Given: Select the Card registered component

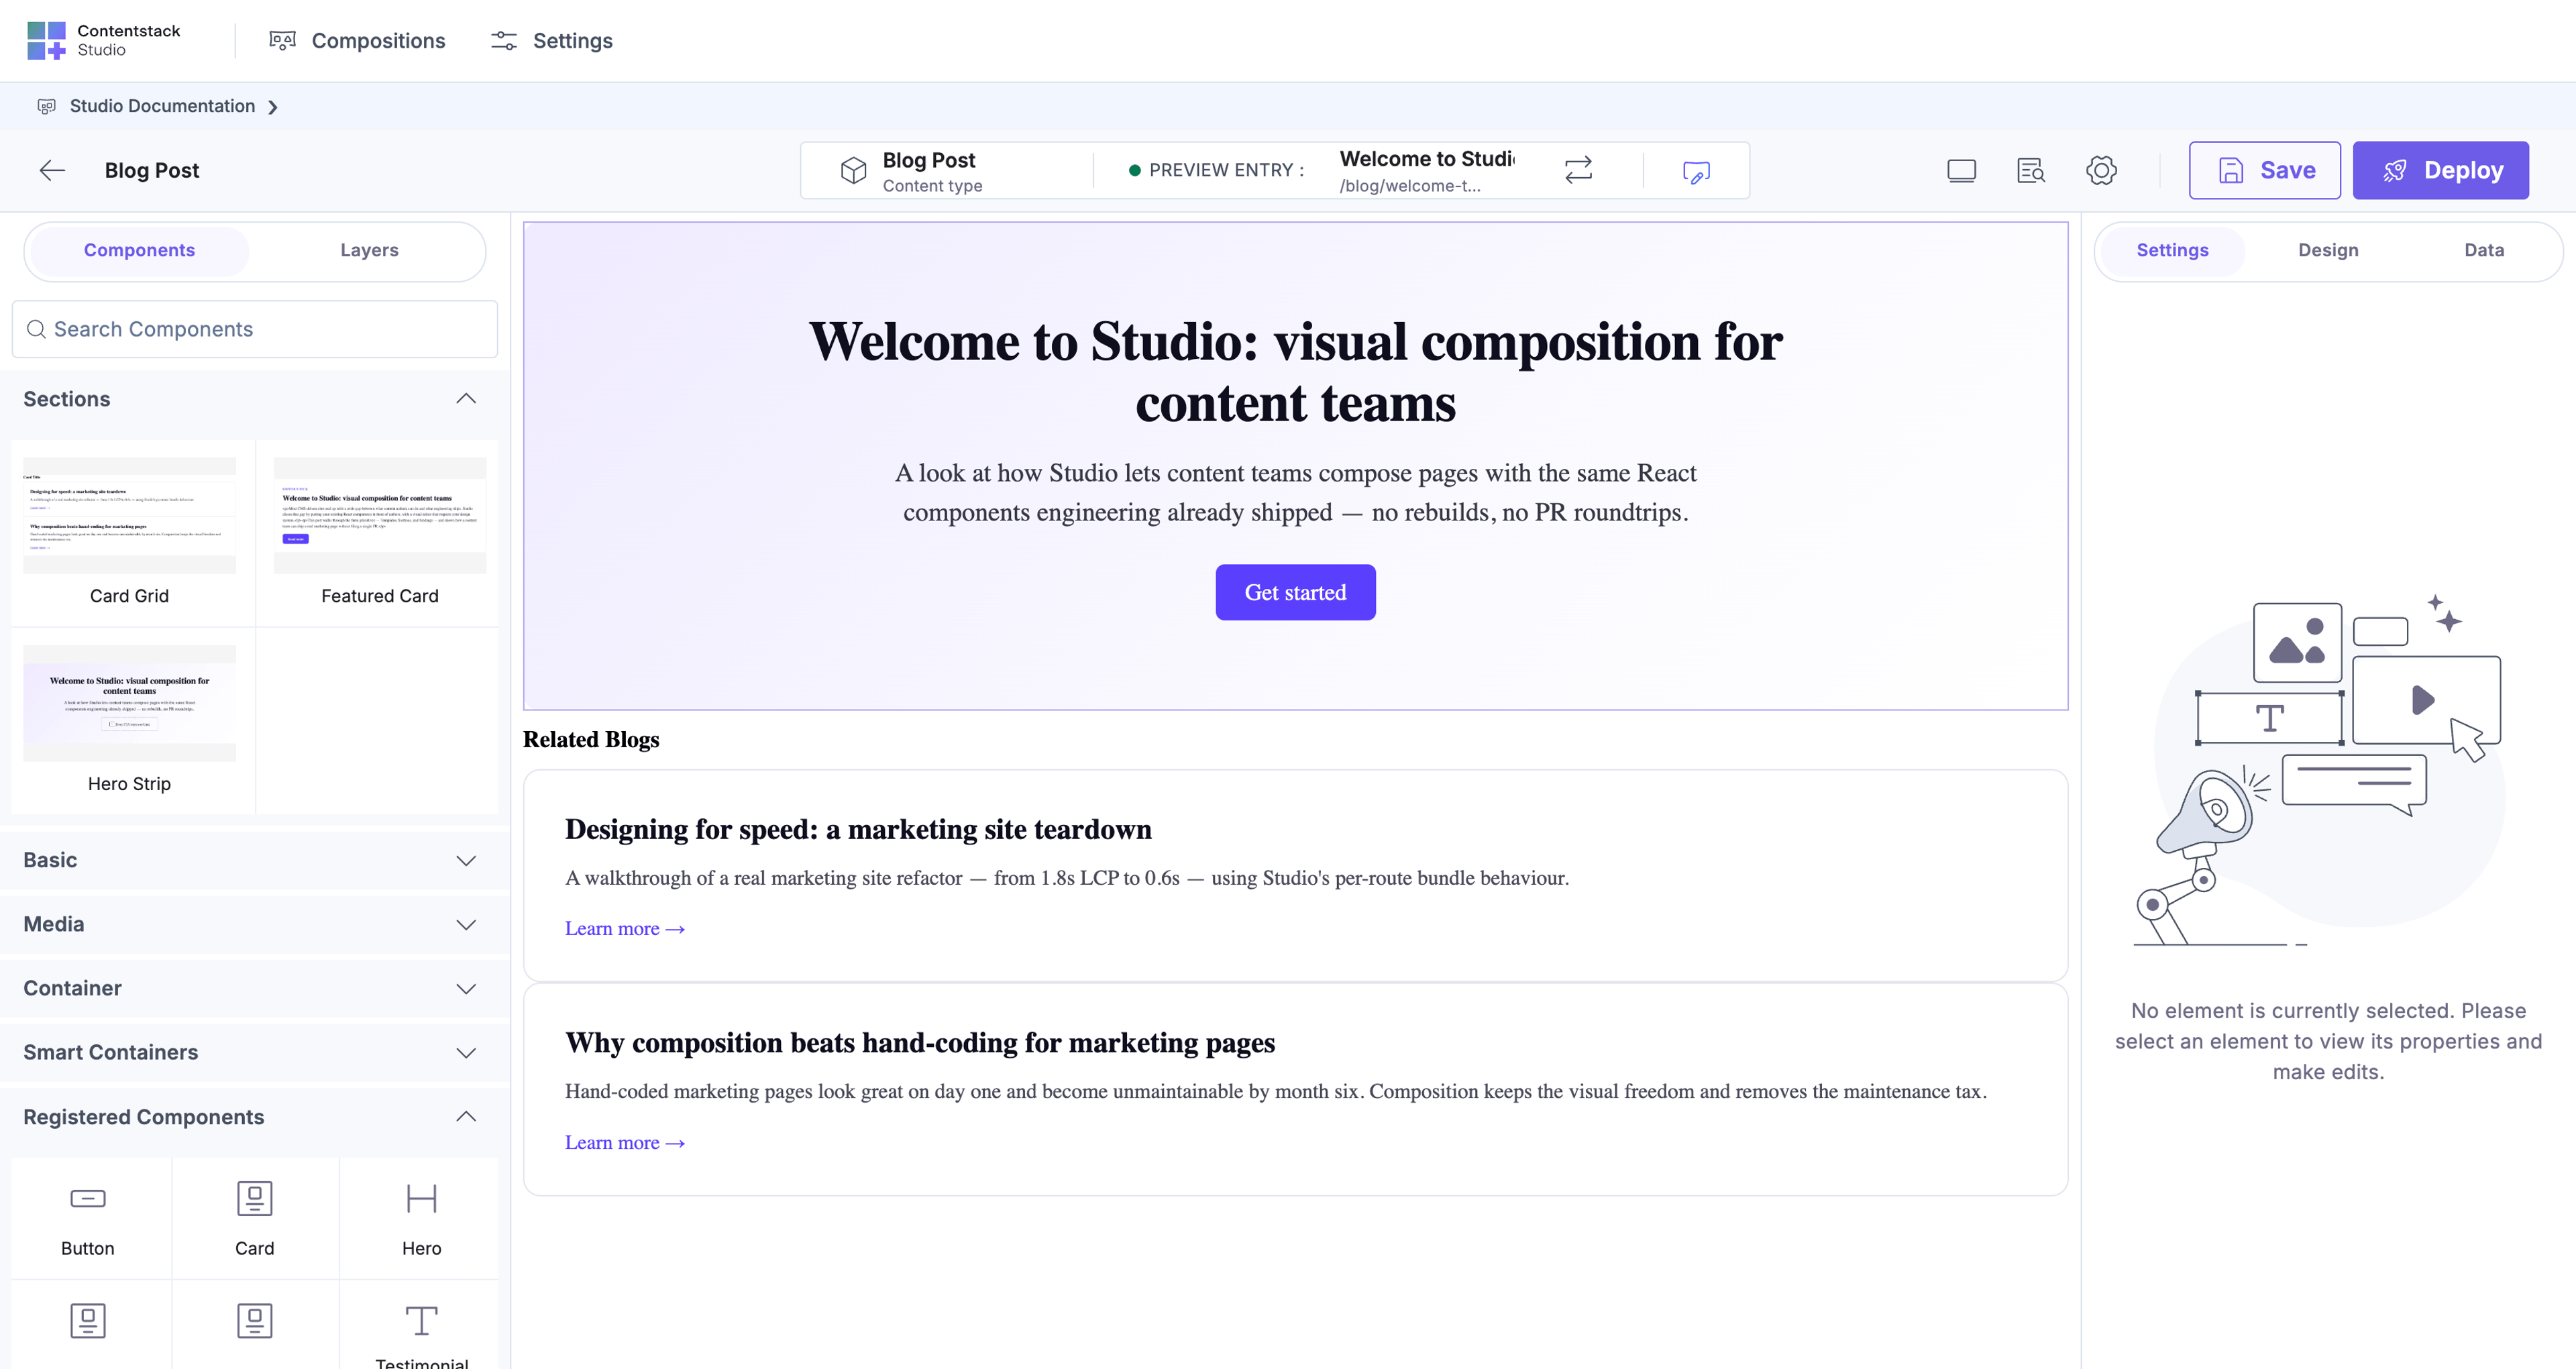Looking at the screenshot, I should coord(254,1219).
